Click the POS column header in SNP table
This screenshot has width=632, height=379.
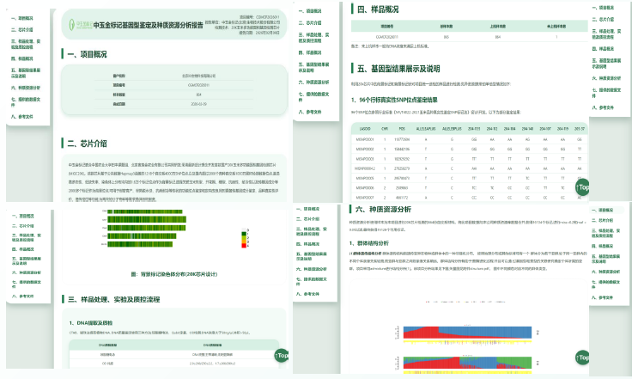click(x=402, y=129)
